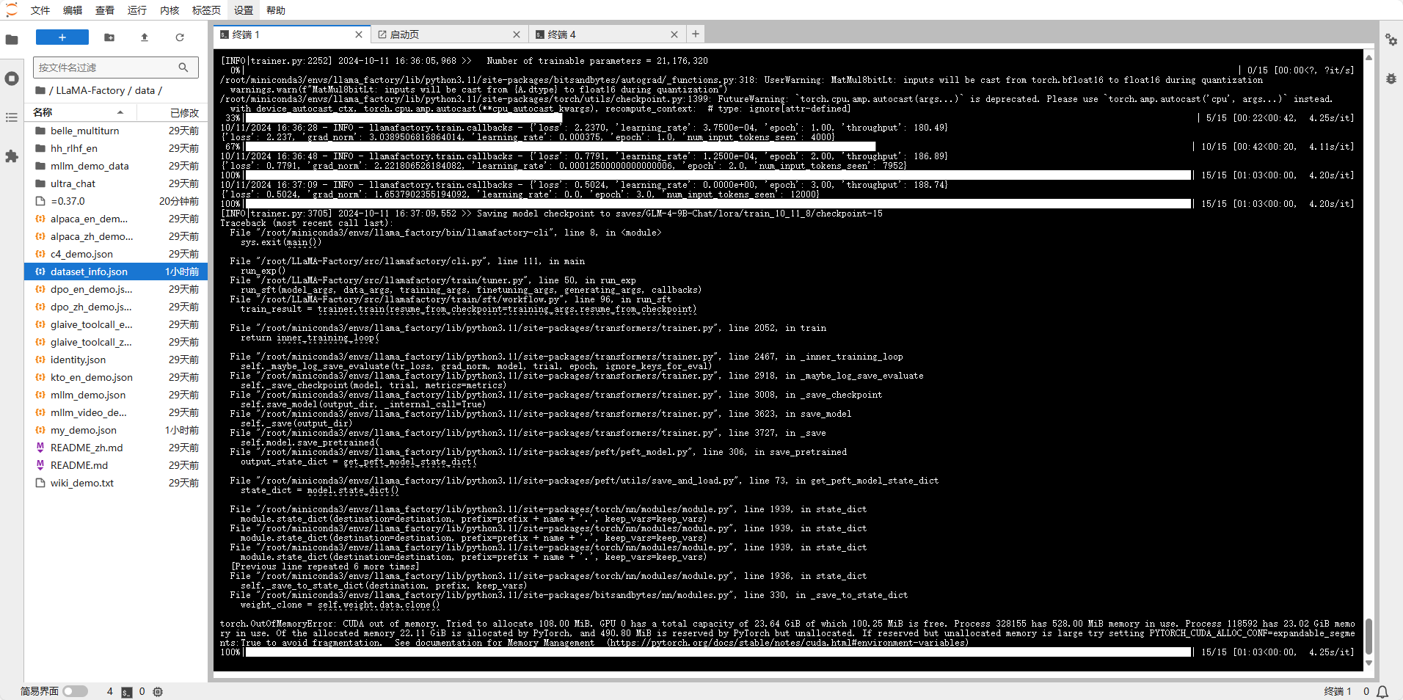Close the 终端 1 tab
The image size is (1403, 700).
point(359,34)
